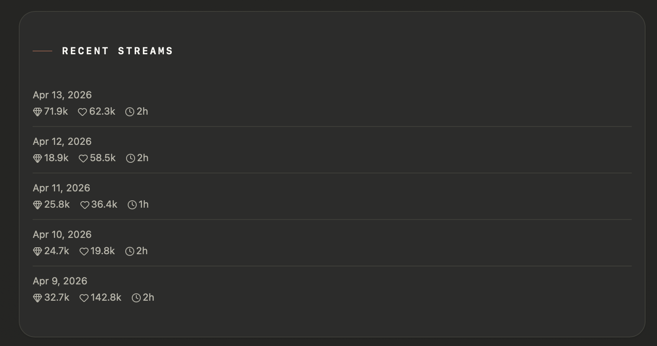657x346 pixels.
Task: Open the Apr 12, 2026 stream entry
Action: click(x=62, y=142)
